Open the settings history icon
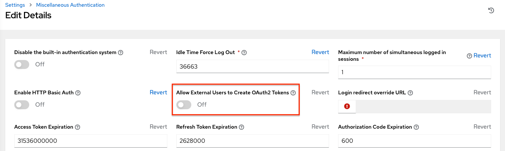The height and width of the screenshot is (151, 505). (x=491, y=11)
